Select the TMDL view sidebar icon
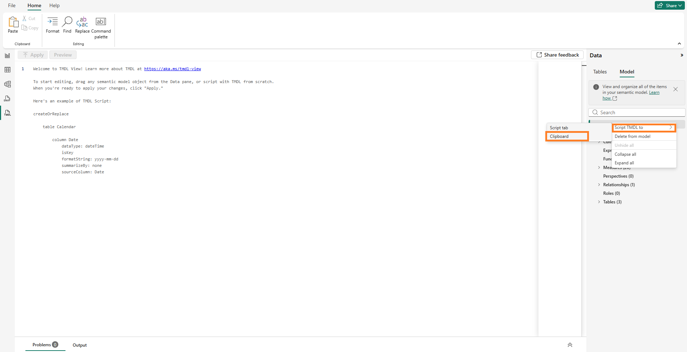Viewport: 687px width, 352px height. [8, 113]
